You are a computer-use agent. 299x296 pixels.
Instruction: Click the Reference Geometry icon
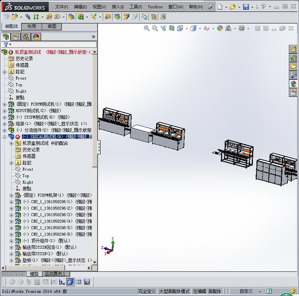(x=94, y=17)
